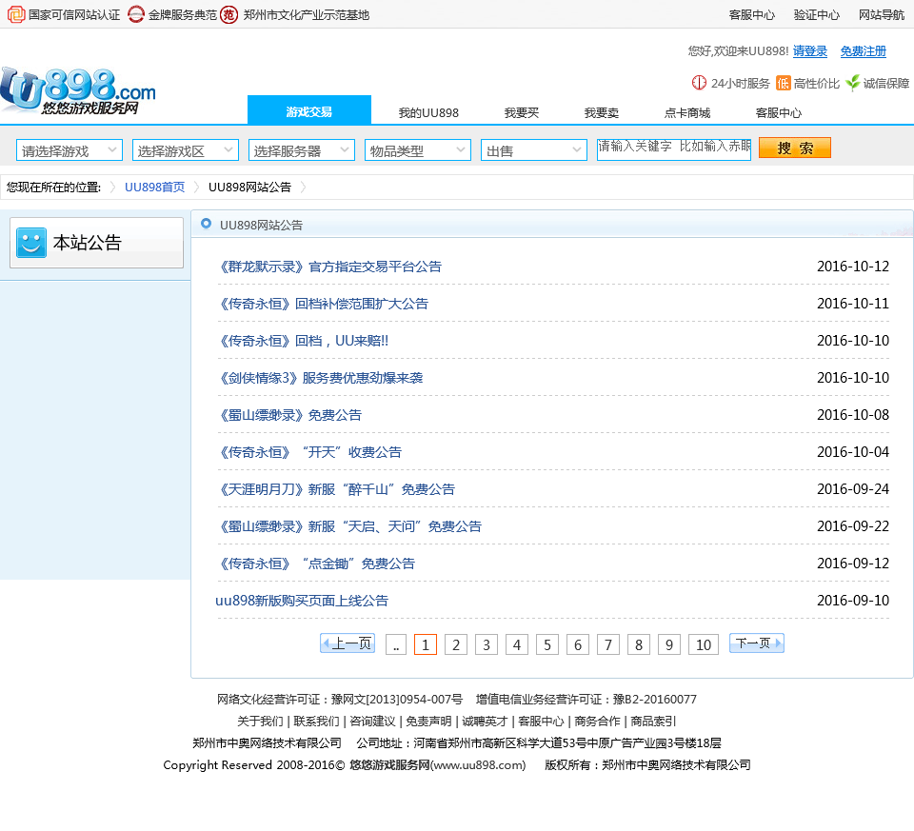Screen dimensions: 914x831
Task: Click the 金牌服务典范 badge icon
Action: (x=136, y=14)
